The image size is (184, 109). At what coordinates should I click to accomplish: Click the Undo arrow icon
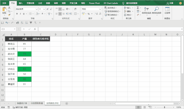click(x=7, y=23)
